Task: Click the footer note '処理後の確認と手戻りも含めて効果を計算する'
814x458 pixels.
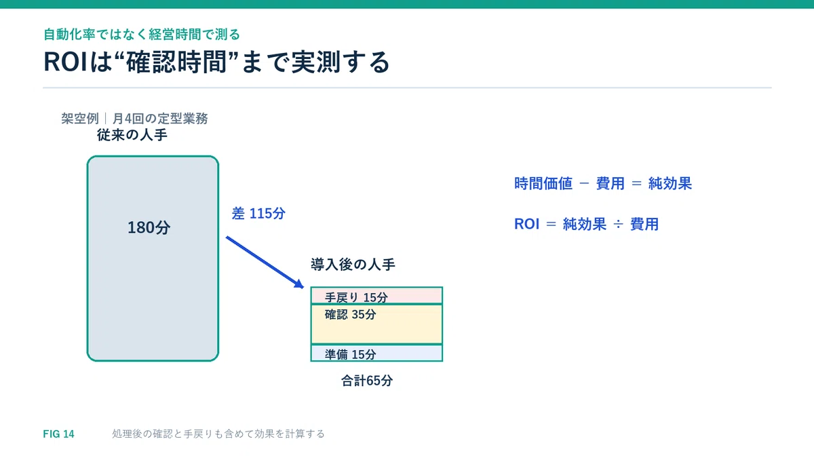Action: coord(218,434)
